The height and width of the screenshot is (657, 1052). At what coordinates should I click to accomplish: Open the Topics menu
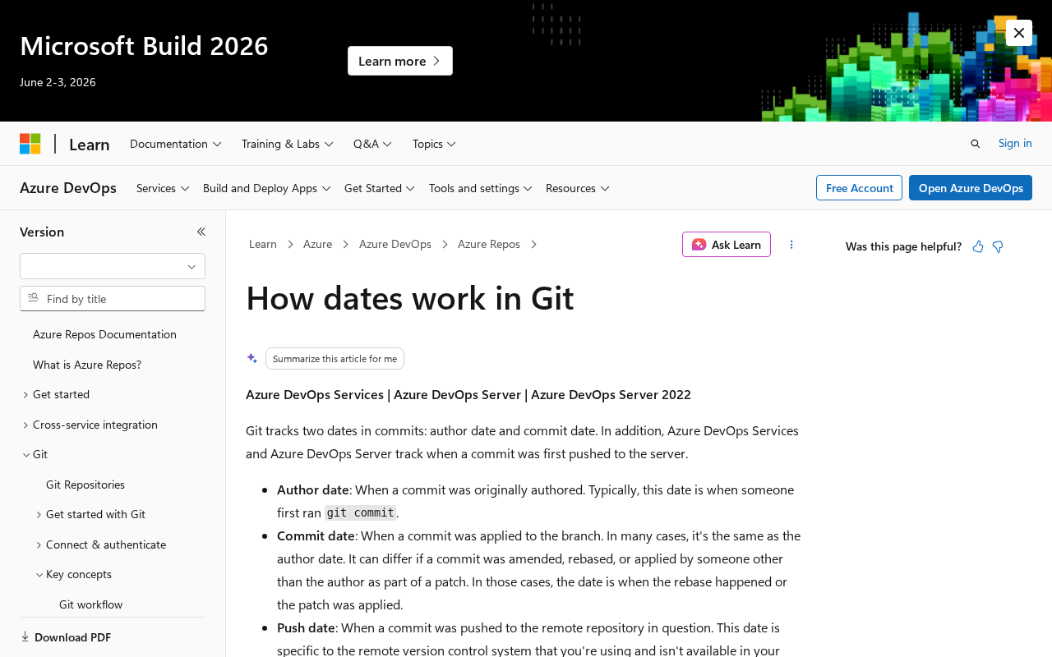[434, 144]
